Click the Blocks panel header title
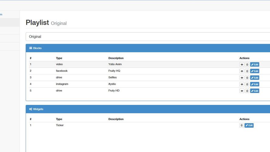This screenshot has width=270, height=152. 37,48
